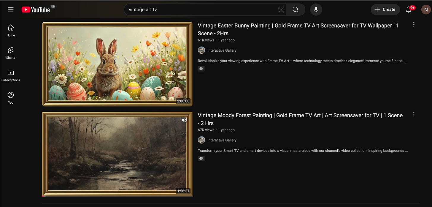Open Shorts in the sidebar
Screen dimensions: 432x207
click(11, 53)
